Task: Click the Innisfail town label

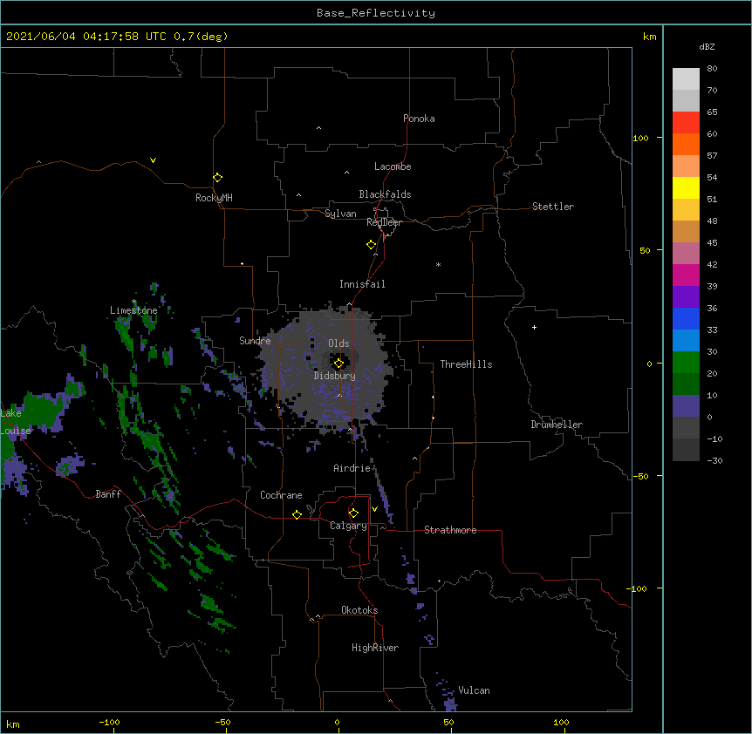Action: point(362,284)
